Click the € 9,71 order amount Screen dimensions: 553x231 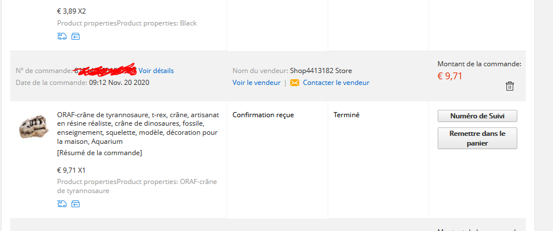click(450, 76)
